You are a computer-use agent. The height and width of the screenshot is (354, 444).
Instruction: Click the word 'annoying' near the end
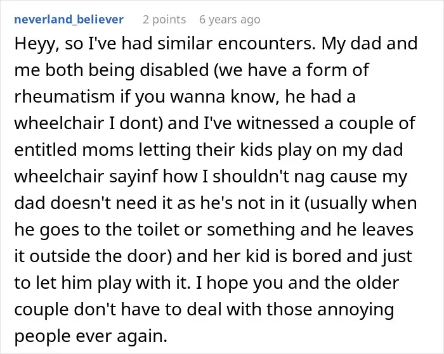coord(355,310)
